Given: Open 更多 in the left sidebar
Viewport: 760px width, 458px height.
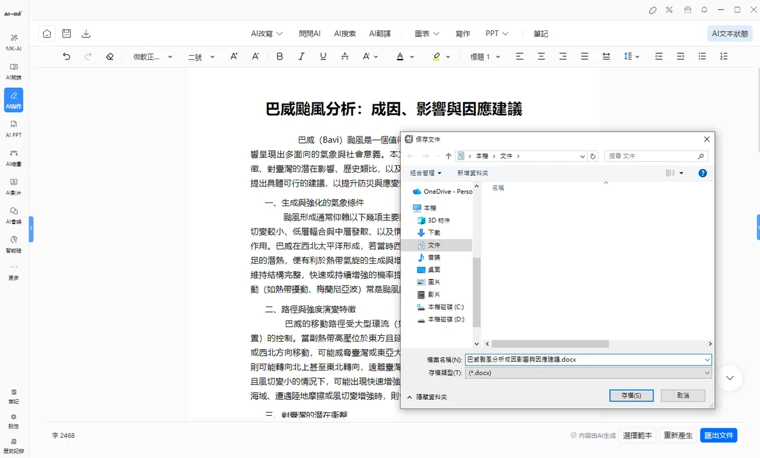Looking at the screenshot, I should pyautogui.click(x=14, y=273).
